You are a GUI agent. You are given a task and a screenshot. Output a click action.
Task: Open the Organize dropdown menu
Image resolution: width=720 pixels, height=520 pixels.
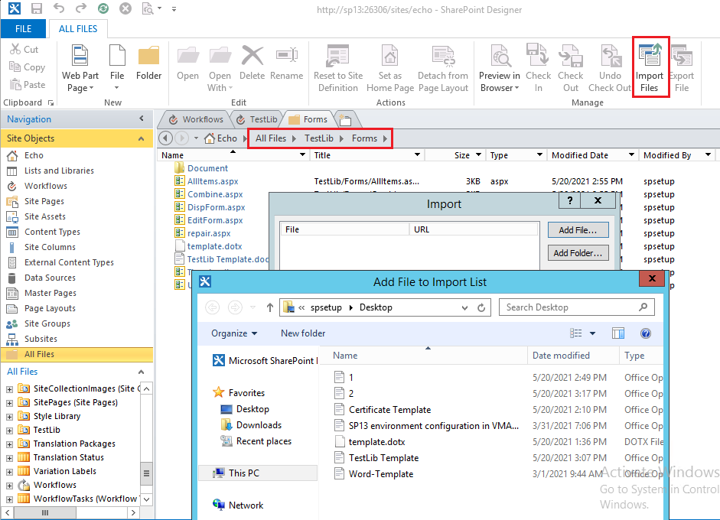point(234,333)
